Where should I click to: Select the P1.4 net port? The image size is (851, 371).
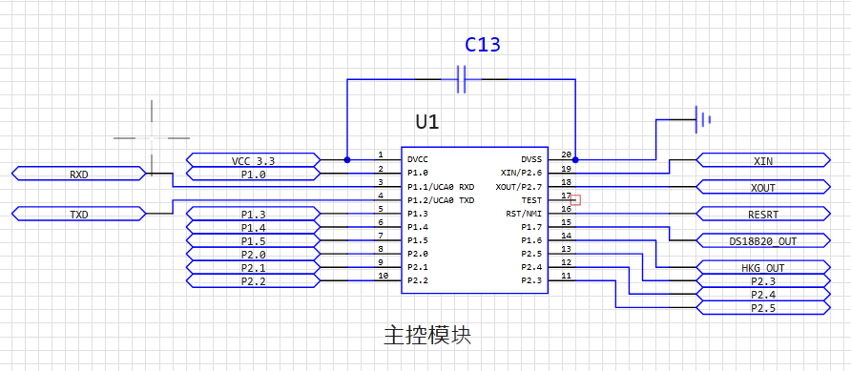254,227
